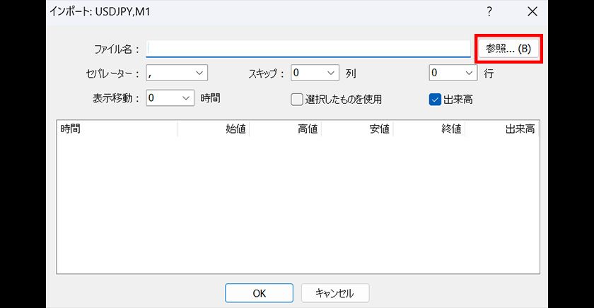Select the 終値 column header
Screen dimensions: 594x308
coord(430,129)
